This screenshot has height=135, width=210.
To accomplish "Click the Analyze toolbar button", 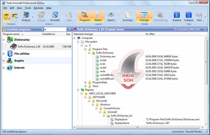I will tap(26, 17).
